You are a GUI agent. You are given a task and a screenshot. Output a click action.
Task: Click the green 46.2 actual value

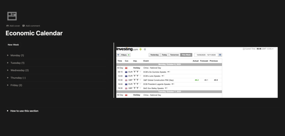pos(197,80)
